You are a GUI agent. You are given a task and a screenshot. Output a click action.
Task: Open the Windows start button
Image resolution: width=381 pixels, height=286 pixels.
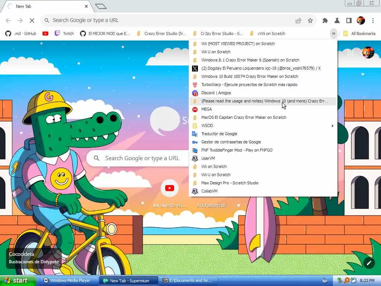(x=17, y=281)
